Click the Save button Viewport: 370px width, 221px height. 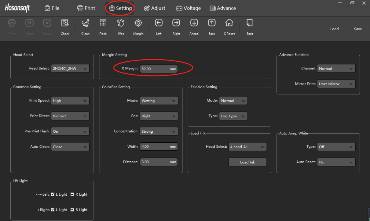tap(358, 29)
